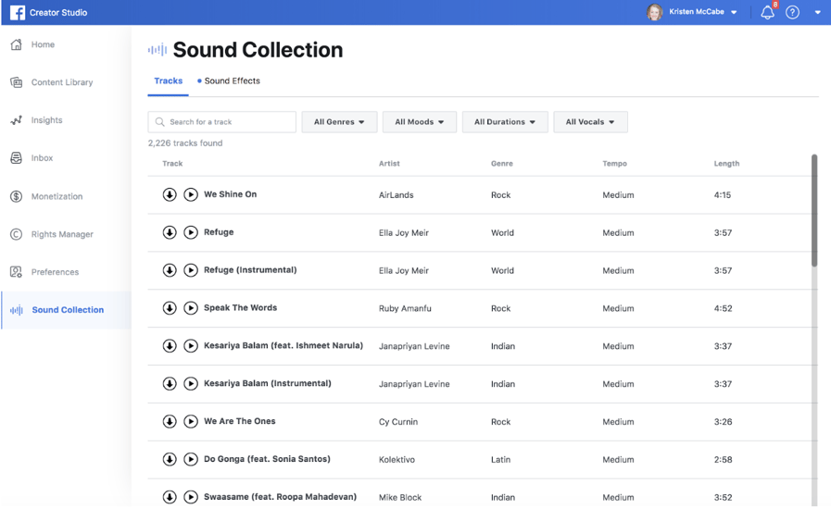This screenshot has height=509, width=831.
Task: Expand the All Durations dropdown
Action: point(505,122)
